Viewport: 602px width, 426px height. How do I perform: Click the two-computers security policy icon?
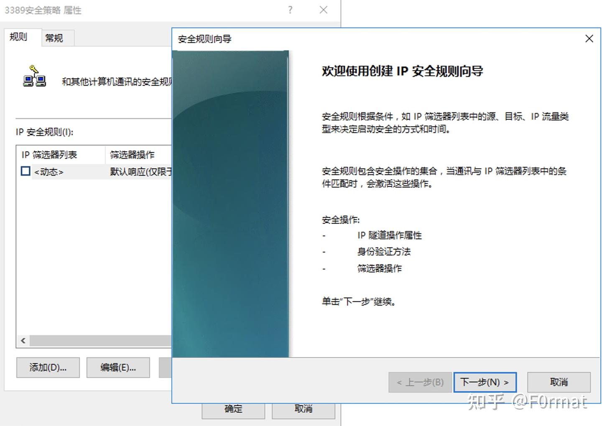(x=34, y=80)
